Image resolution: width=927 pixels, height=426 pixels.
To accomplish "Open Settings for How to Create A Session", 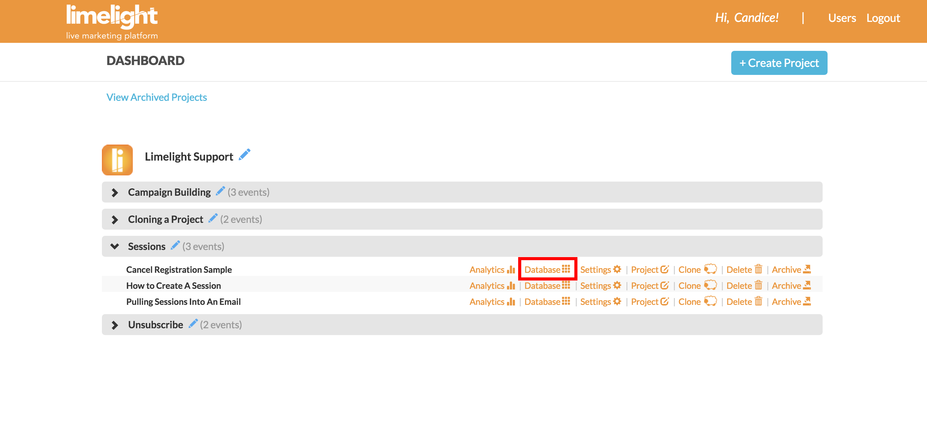I will click(601, 285).
